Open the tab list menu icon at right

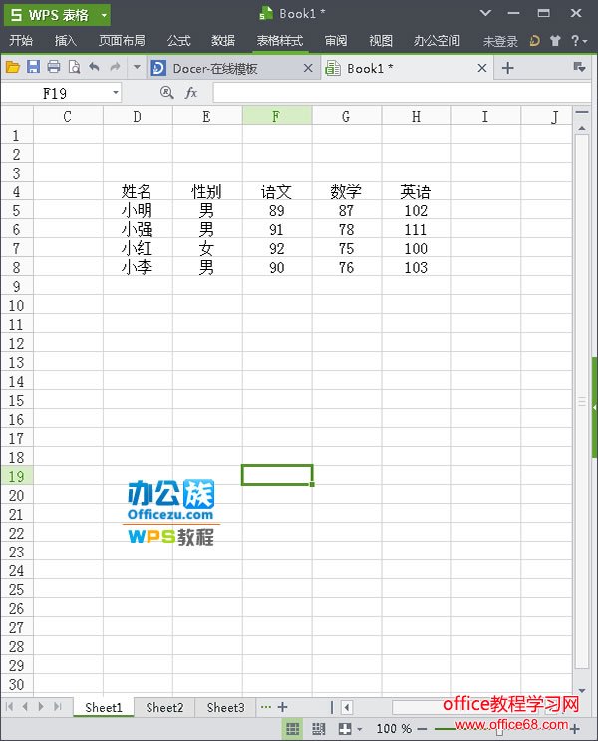tap(580, 67)
